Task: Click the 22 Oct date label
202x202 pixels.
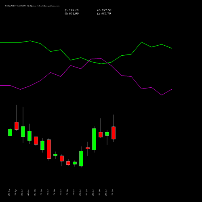Action: [x=86, y=192]
